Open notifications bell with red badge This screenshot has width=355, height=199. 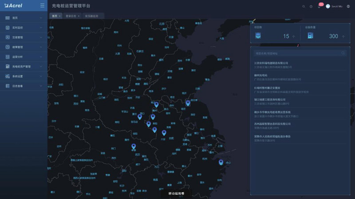pos(319,6)
